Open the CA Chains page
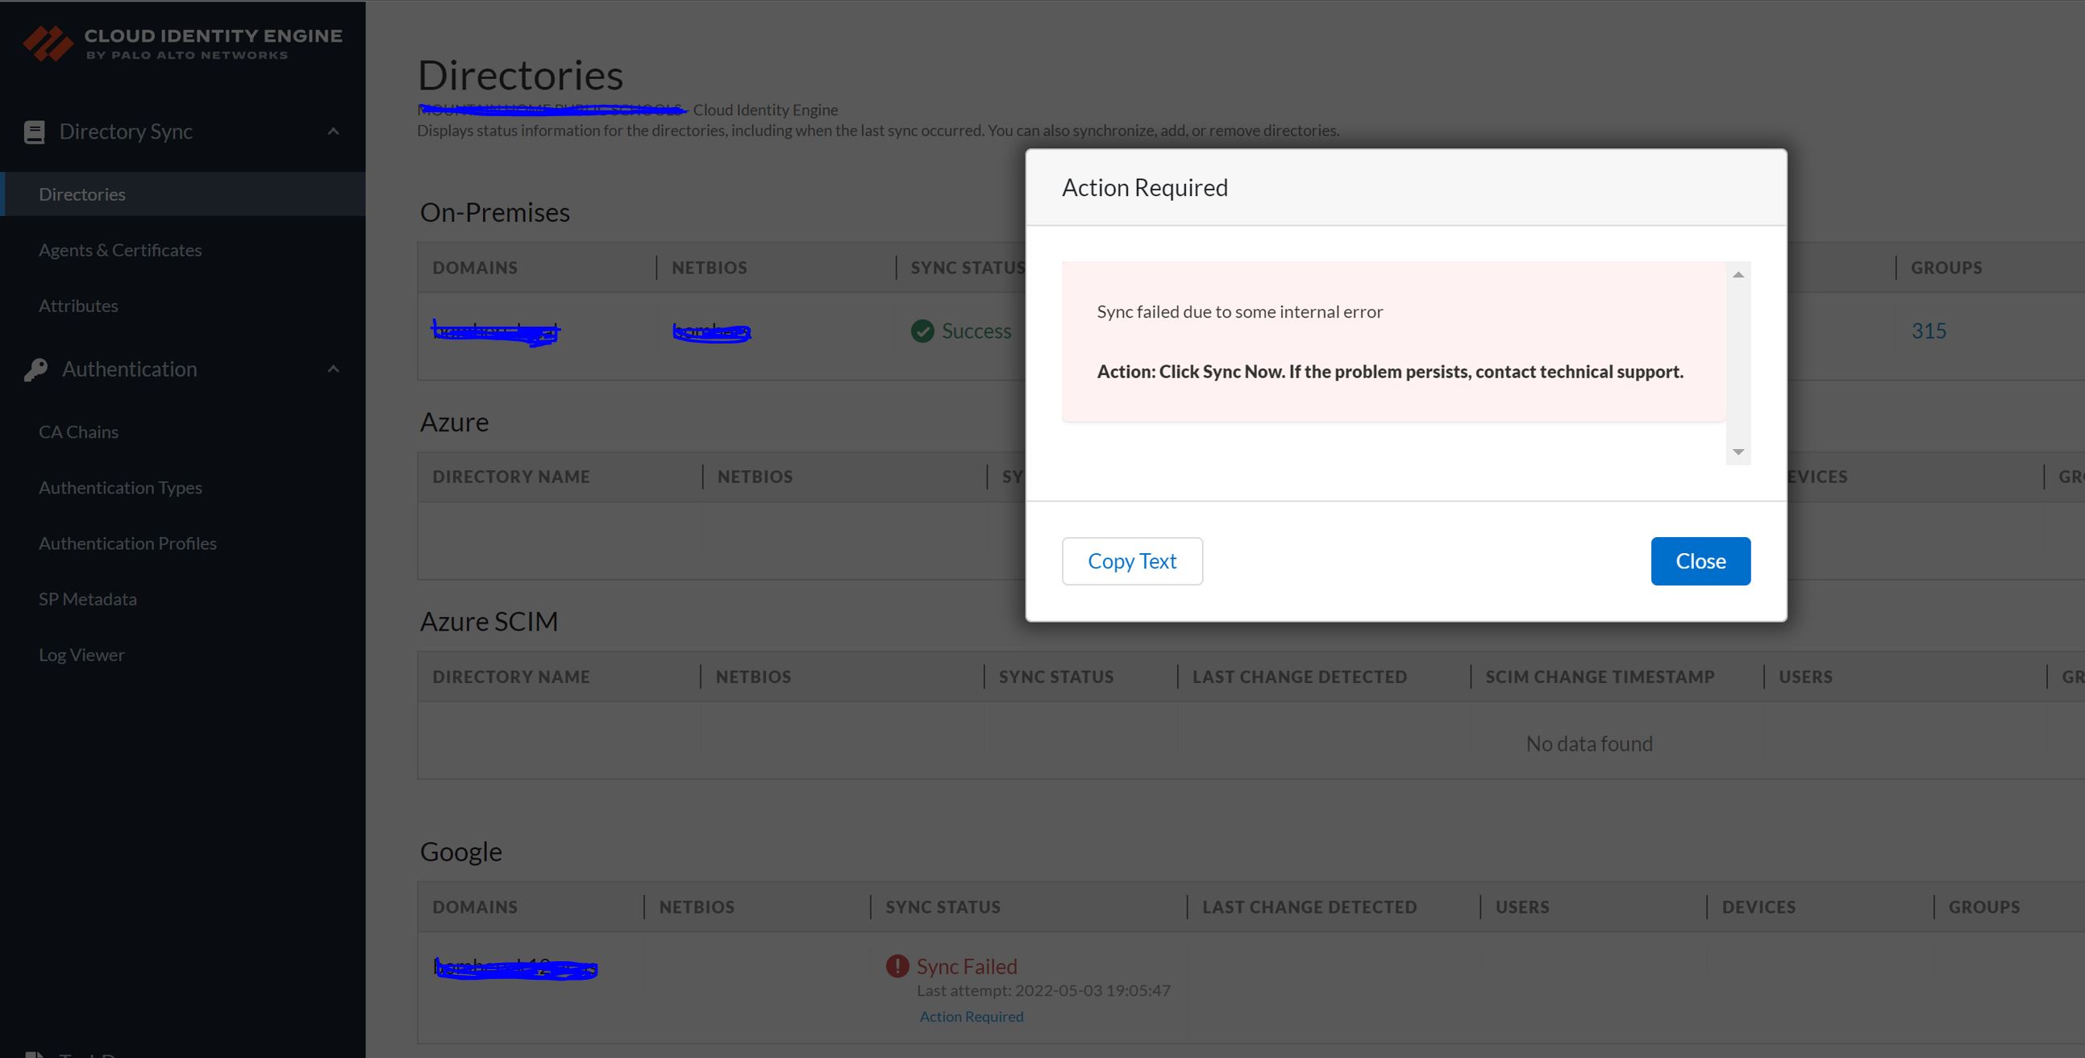The image size is (2085, 1058). [x=78, y=431]
